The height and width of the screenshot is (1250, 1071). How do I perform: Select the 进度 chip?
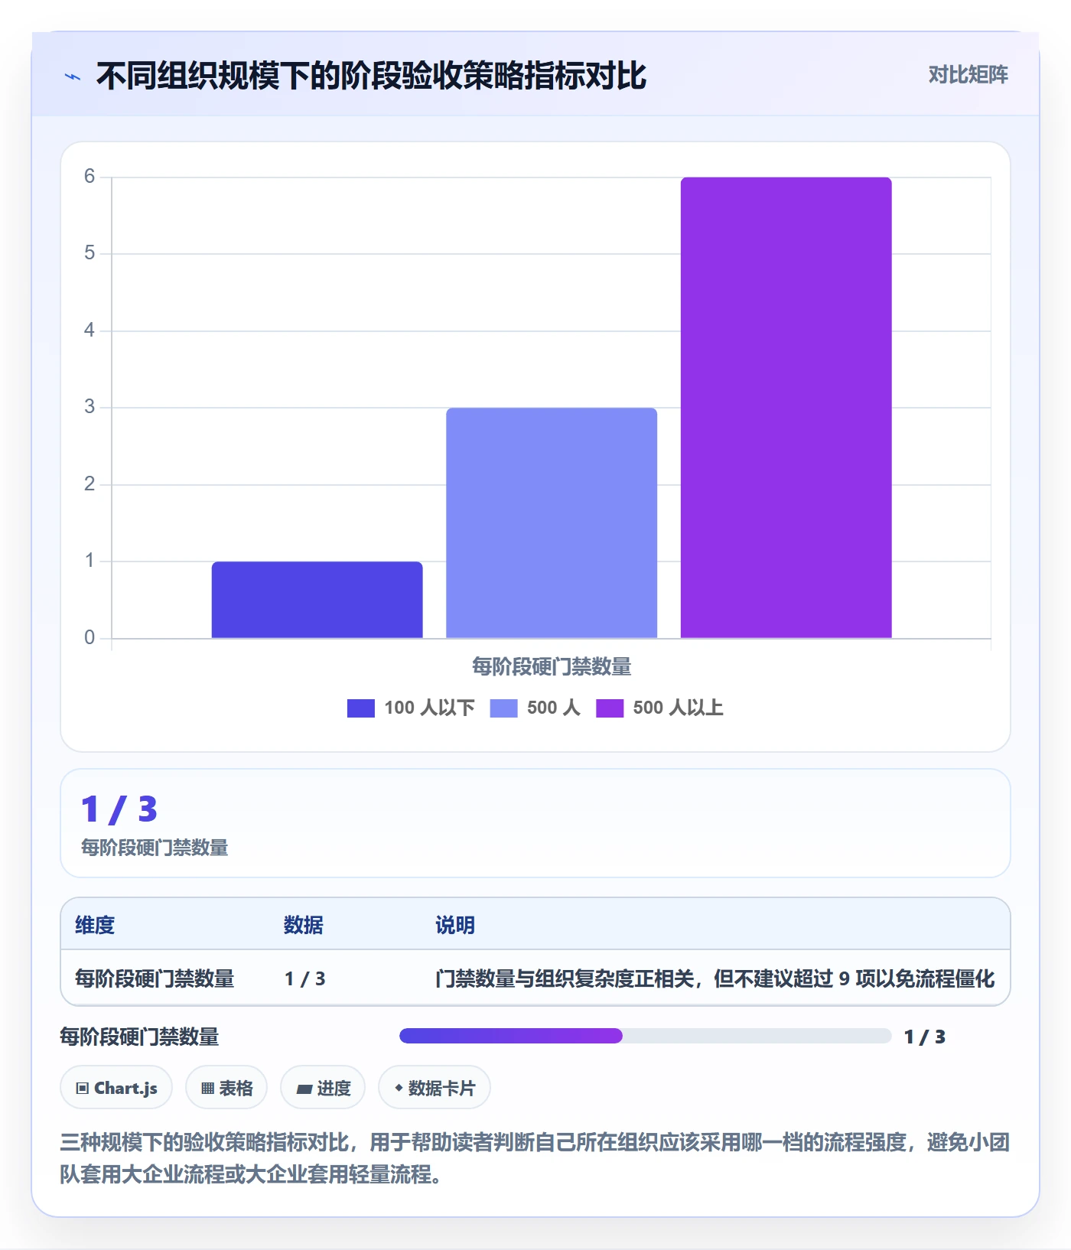point(323,1087)
